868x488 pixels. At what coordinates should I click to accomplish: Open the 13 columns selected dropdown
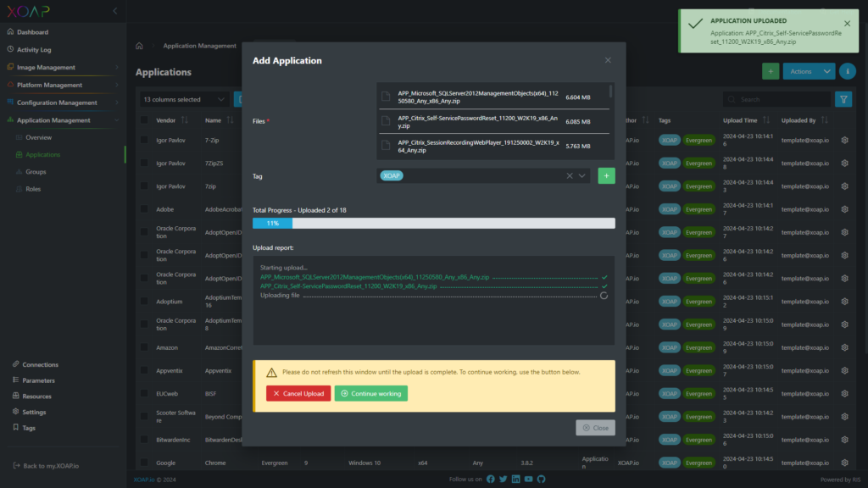184,100
